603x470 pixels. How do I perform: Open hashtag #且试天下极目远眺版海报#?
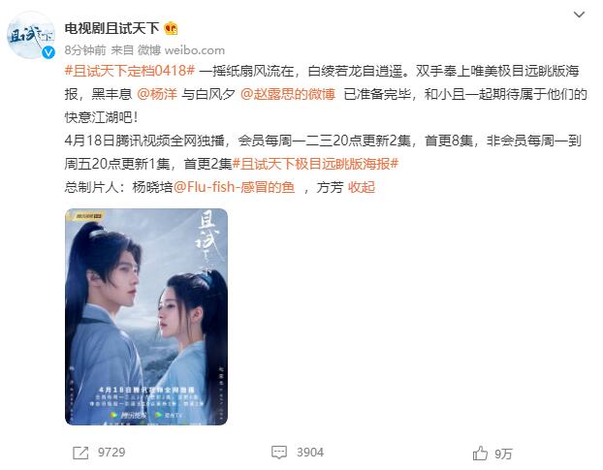(315, 164)
